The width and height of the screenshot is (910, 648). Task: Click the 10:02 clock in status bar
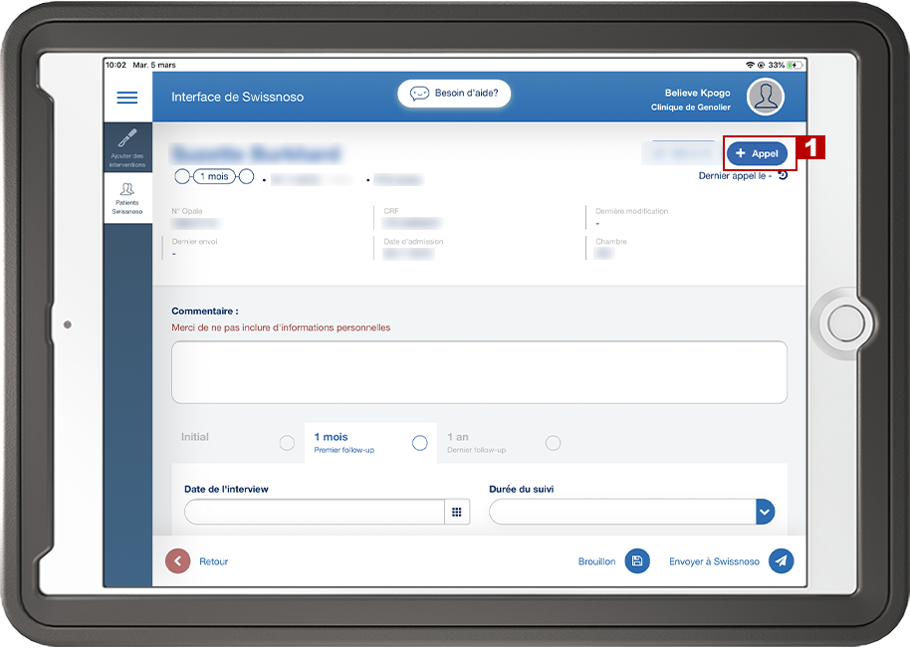click(x=115, y=65)
